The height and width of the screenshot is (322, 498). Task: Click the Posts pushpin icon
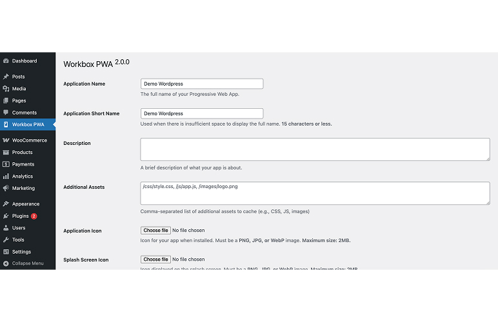(x=6, y=77)
